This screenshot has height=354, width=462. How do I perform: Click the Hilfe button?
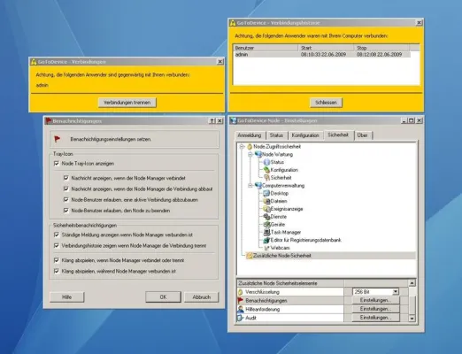click(x=67, y=297)
